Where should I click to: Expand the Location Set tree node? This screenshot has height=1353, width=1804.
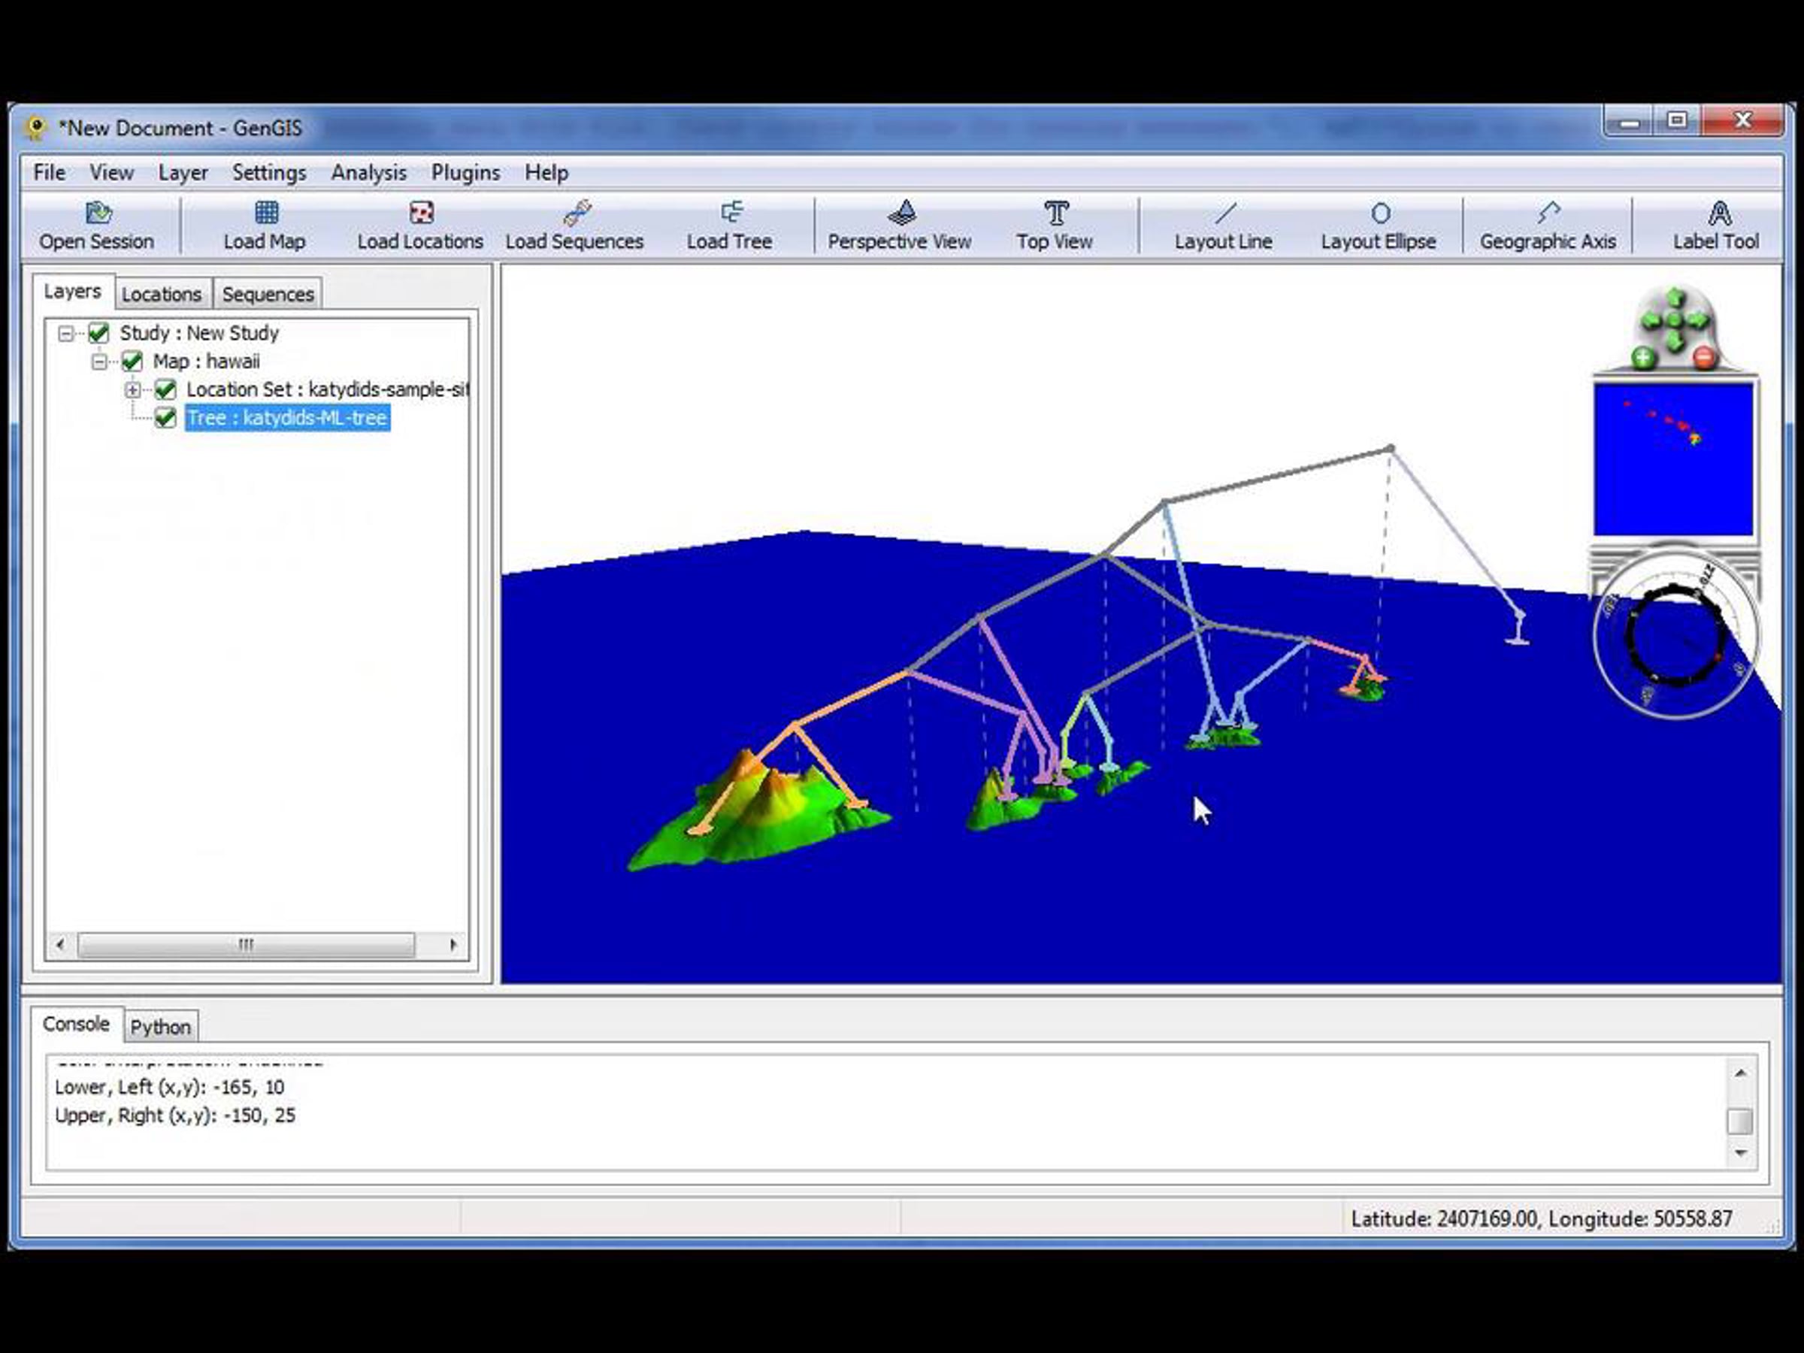pos(132,390)
